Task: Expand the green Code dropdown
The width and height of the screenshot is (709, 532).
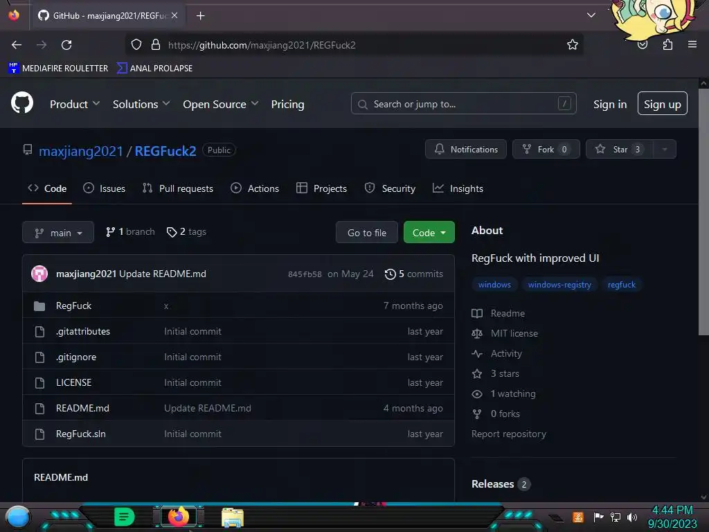Action: tap(429, 233)
